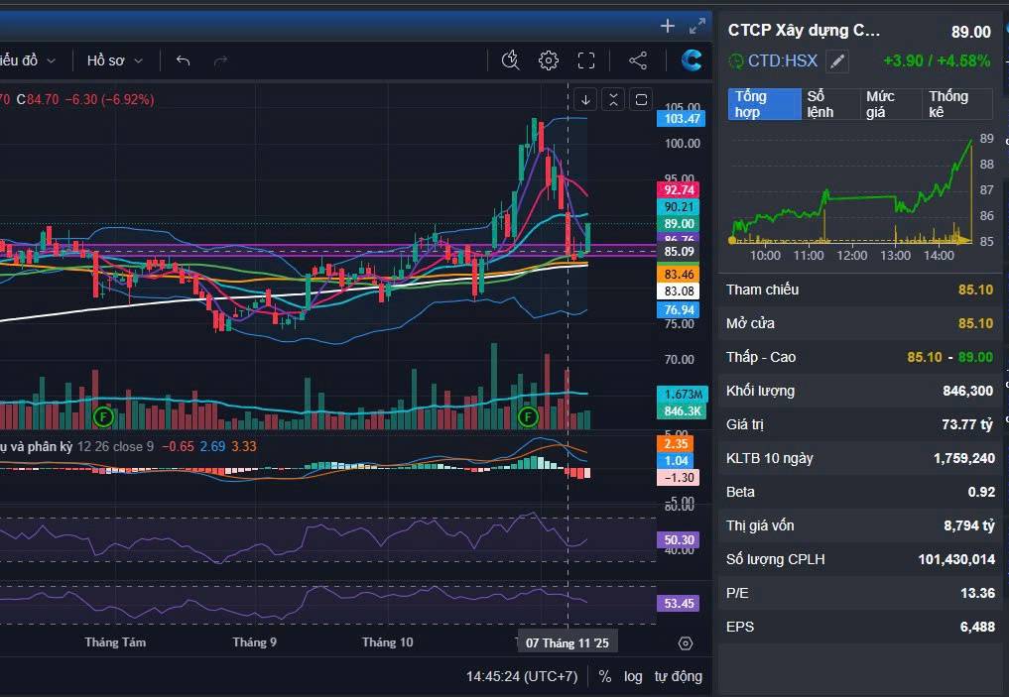Toggle percent scale mode
Image resolution: width=1009 pixels, height=697 pixels.
tap(605, 676)
